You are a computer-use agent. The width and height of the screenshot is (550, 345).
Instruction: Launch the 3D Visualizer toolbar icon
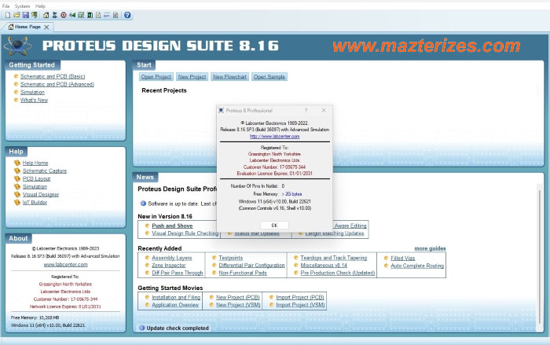72,15
